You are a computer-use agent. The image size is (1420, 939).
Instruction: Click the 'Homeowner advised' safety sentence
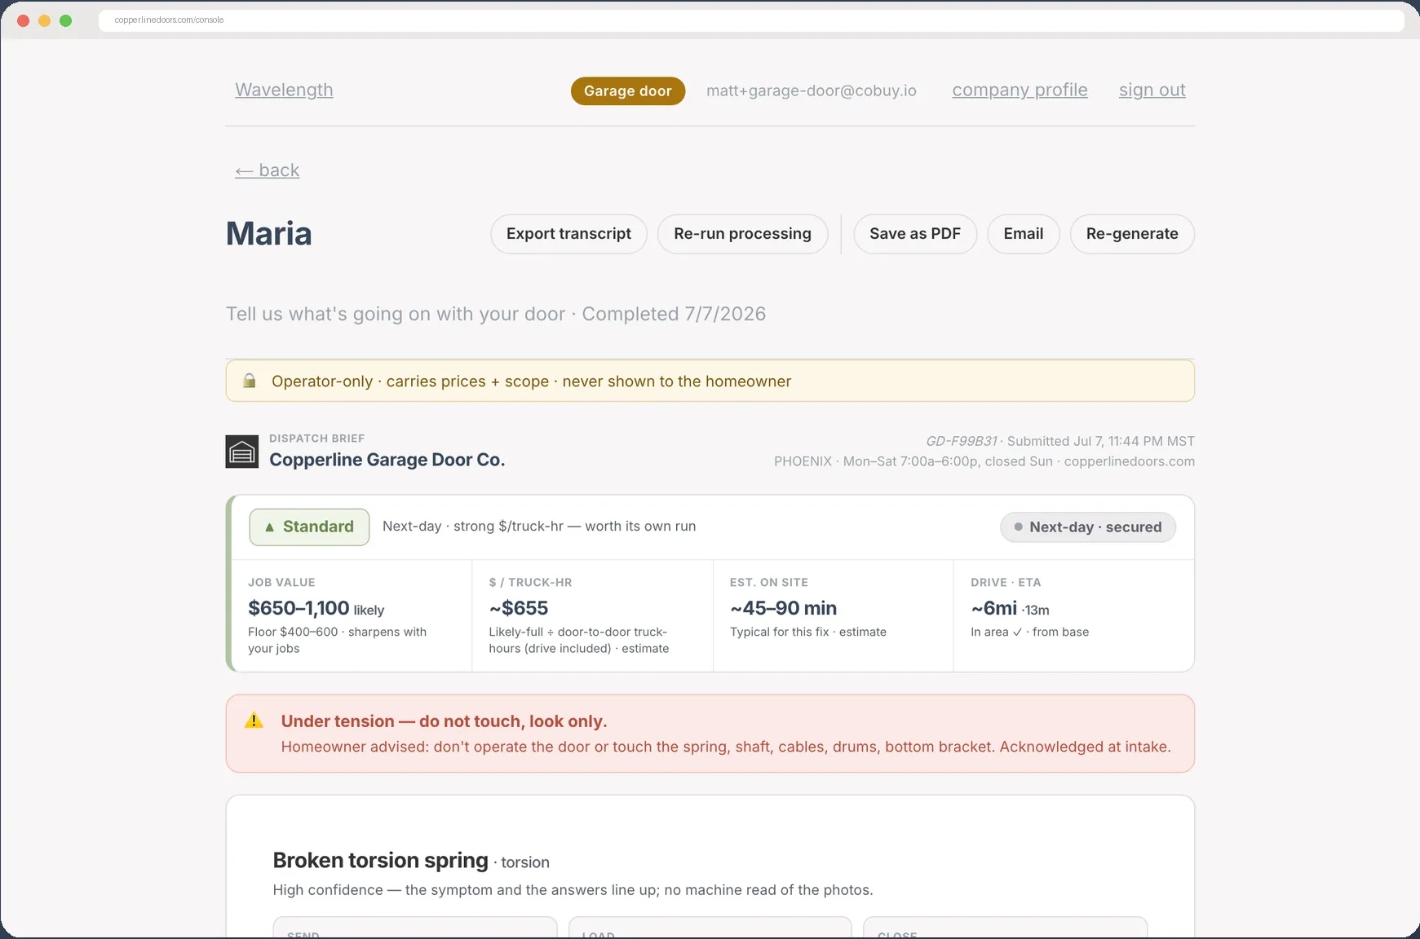coord(726,747)
